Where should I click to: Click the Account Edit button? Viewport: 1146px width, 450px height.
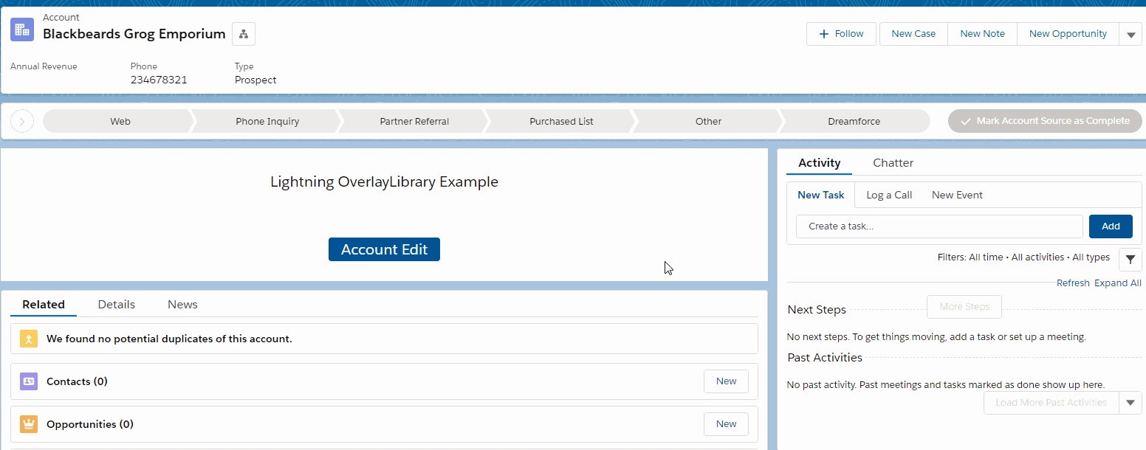[x=384, y=249]
